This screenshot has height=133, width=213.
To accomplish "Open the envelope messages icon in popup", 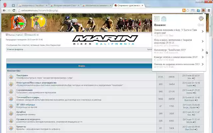I will pos(164,19).
